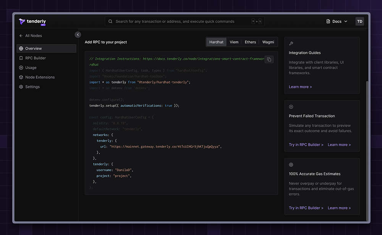The width and height of the screenshot is (382, 235).
Task: Click Learn more under 100% Accurate Gas Estimates
Action: click(339, 208)
